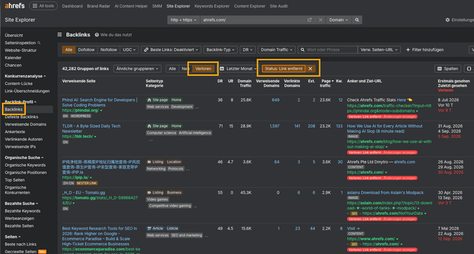Image resolution: width=474 pixels, height=254 pixels.
Task: Open the 'Ähnliche gruppieren' dropdown
Action: click(137, 68)
